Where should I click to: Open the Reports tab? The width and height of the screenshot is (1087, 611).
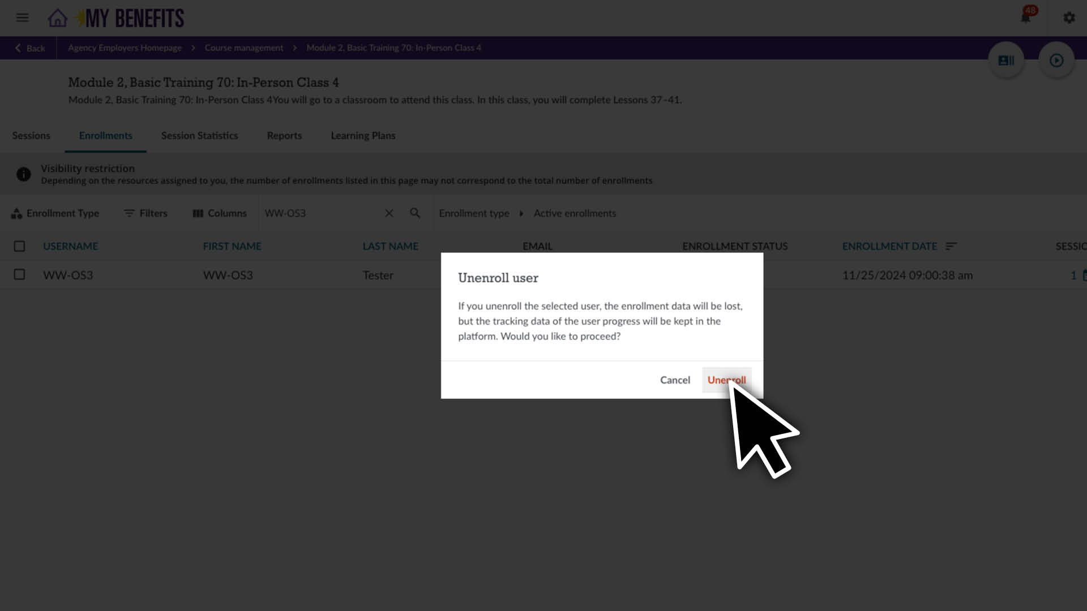[x=284, y=136]
